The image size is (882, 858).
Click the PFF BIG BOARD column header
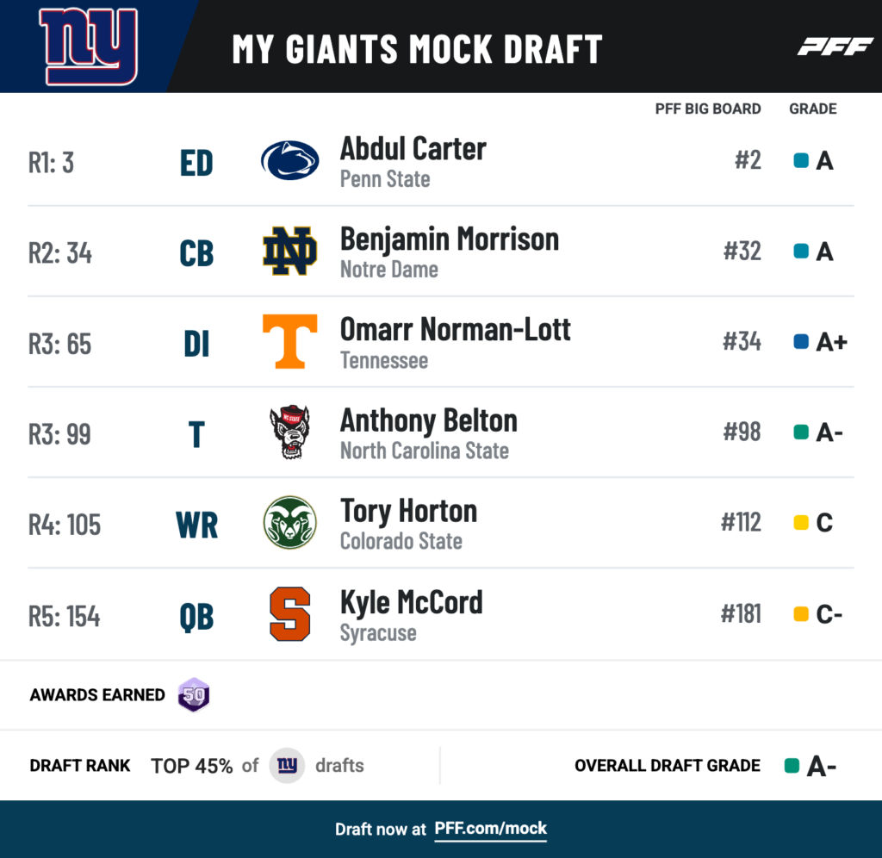[x=708, y=109]
